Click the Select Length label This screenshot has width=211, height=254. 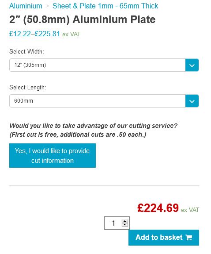(28, 88)
